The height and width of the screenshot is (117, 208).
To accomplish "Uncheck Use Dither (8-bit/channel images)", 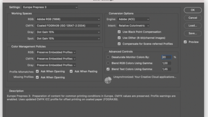I will coord(119,38).
